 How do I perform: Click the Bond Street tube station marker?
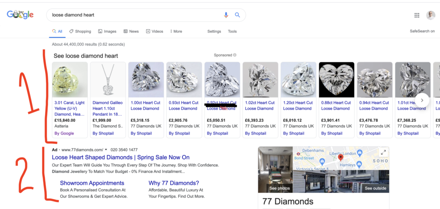299,154
